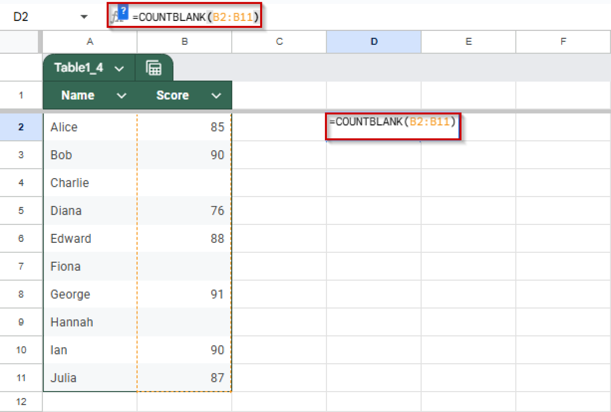The width and height of the screenshot is (611, 412).
Task: Select the cell containing Alice
Action: pos(90,127)
